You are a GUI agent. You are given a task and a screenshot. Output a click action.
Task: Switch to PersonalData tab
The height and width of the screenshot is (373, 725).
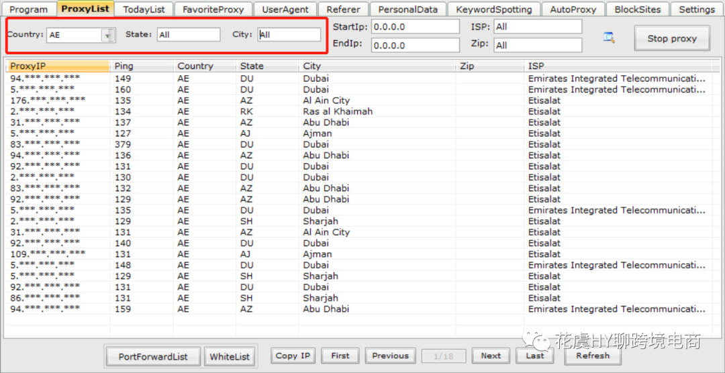point(408,9)
